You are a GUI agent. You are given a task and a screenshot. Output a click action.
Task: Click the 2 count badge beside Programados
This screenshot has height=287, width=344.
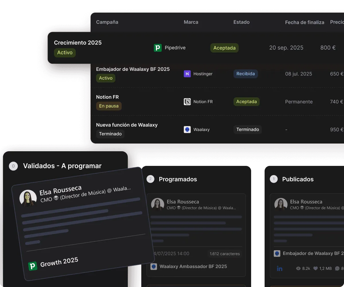150,179
